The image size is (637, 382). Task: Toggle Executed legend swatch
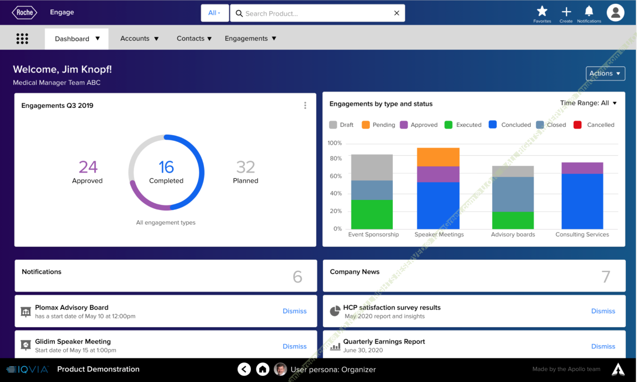449,125
